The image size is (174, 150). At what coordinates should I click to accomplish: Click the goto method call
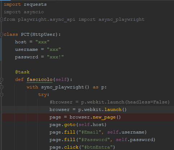tap(70, 125)
